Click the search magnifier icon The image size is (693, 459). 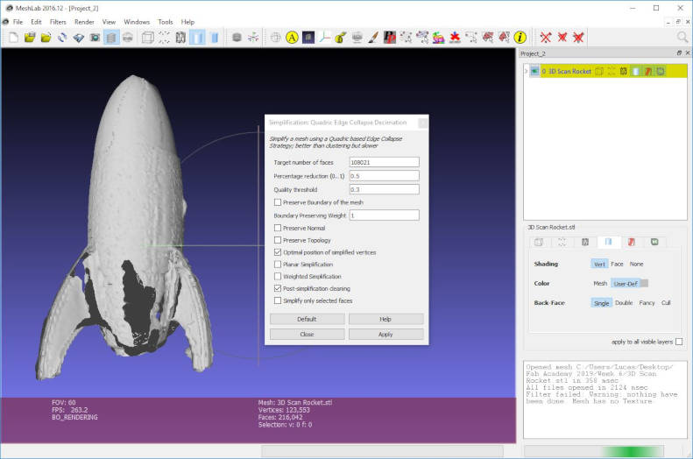pyautogui.click(x=682, y=38)
